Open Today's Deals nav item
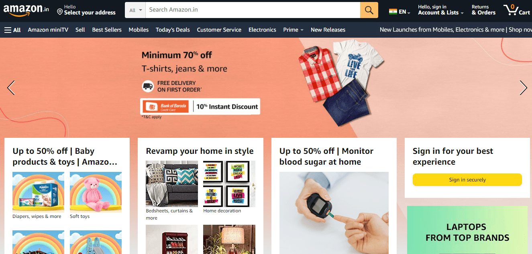The height and width of the screenshot is (254, 532). (173, 30)
